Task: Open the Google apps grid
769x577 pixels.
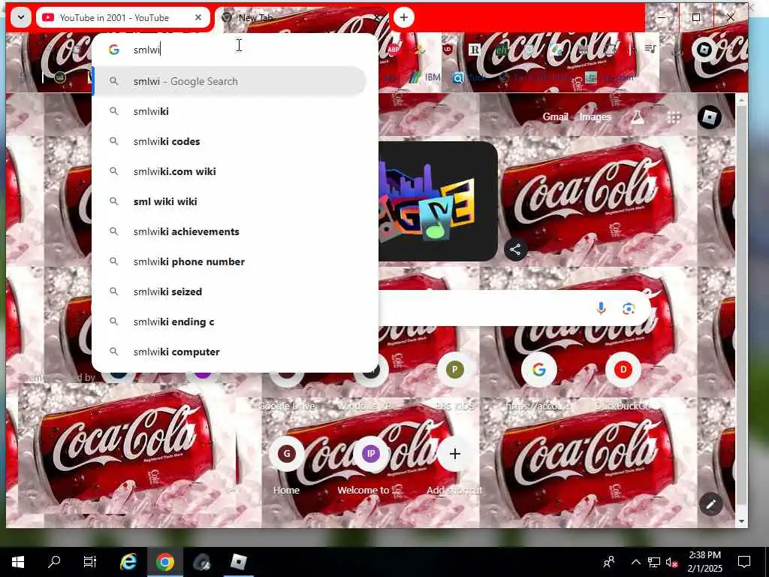Action: point(674,117)
